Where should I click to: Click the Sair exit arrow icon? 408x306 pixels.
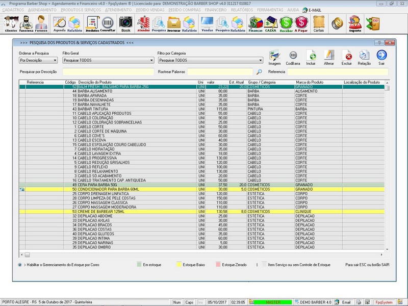tap(381, 57)
